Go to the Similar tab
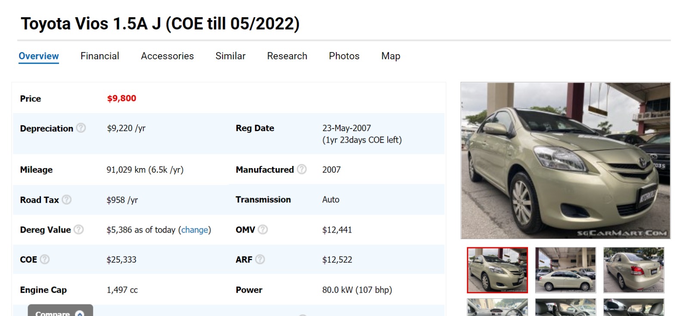Viewport: 689px width, 316px height. (x=230, y=56)
